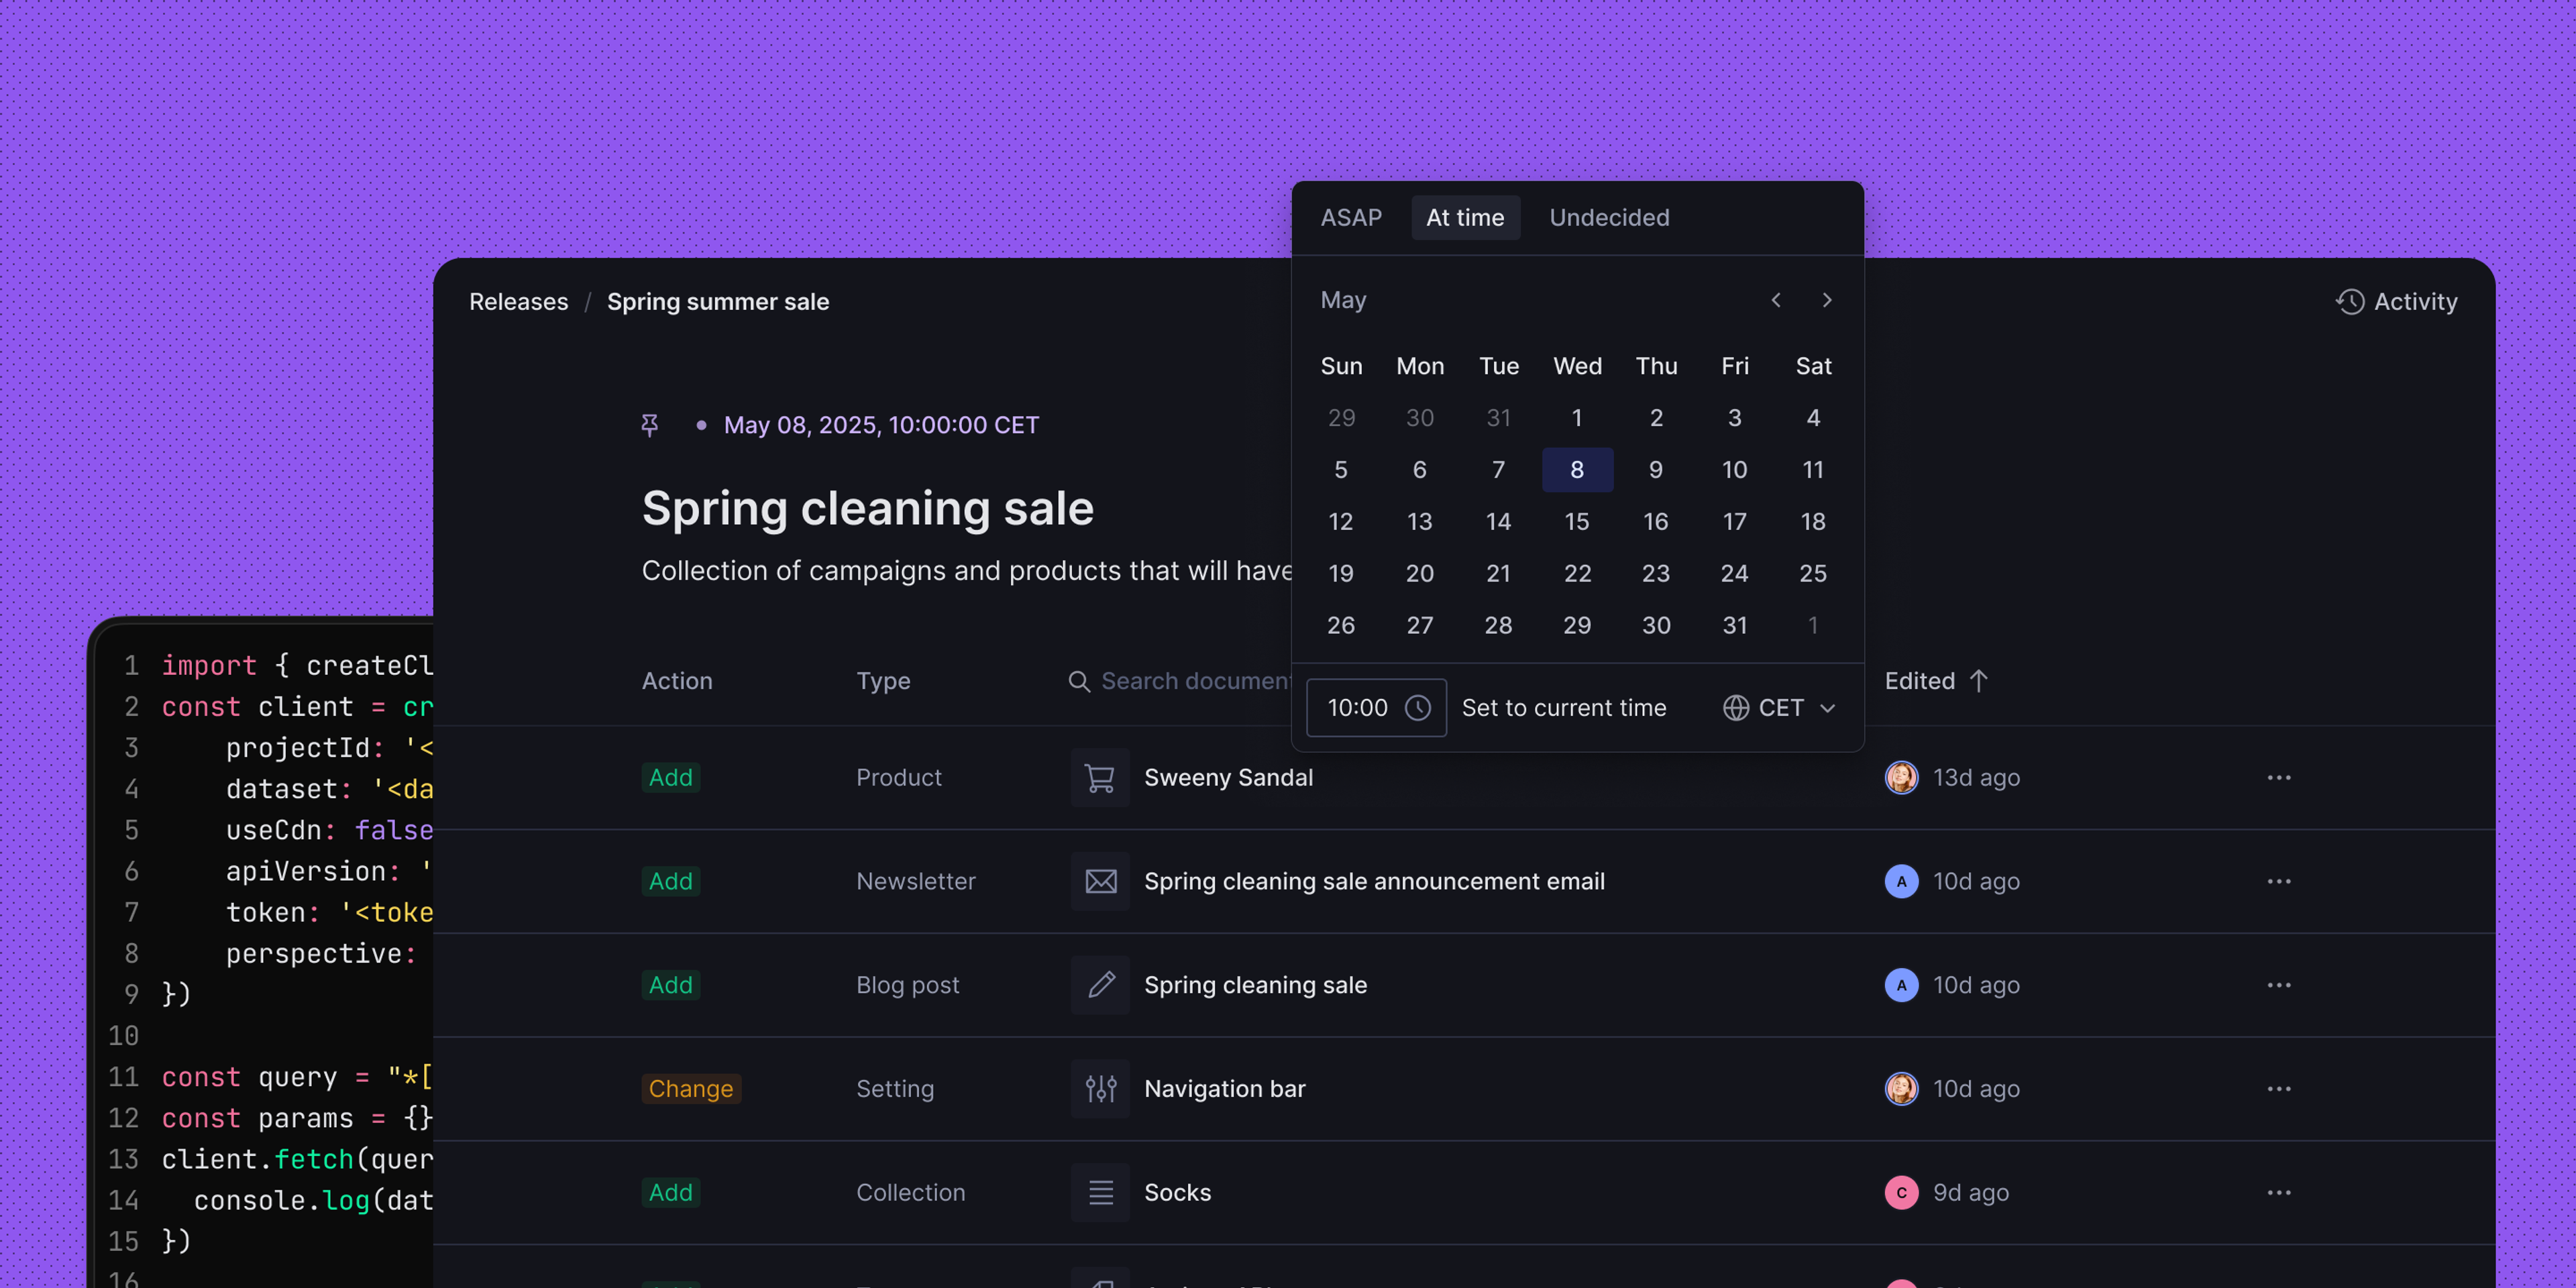
Task: Click the 10:00 time input field
Action: [x=1376, y=708]
